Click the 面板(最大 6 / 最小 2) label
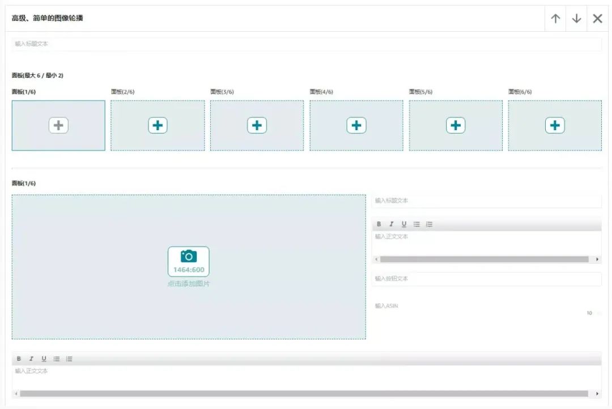The height and width of the screenshot is (409, 612). coord(37,76)
